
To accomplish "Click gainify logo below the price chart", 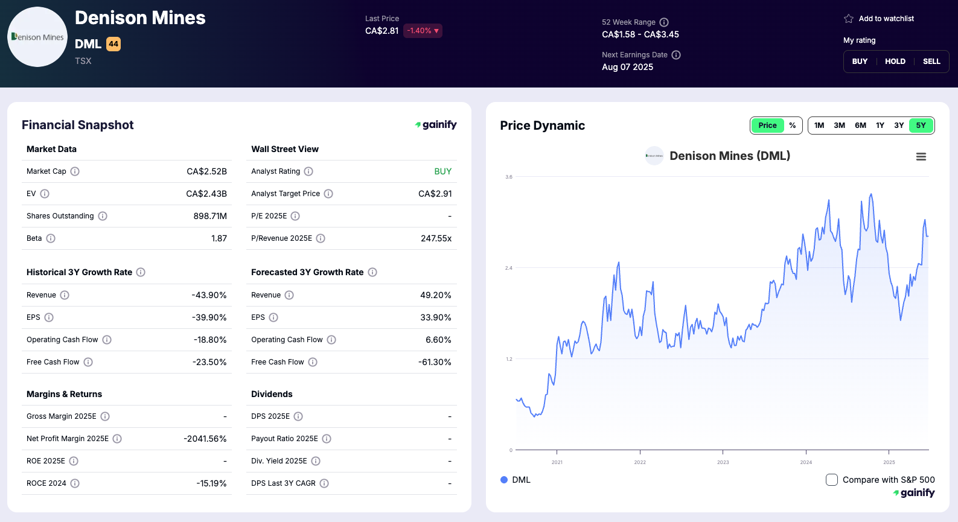I will [x=914, y=492].
